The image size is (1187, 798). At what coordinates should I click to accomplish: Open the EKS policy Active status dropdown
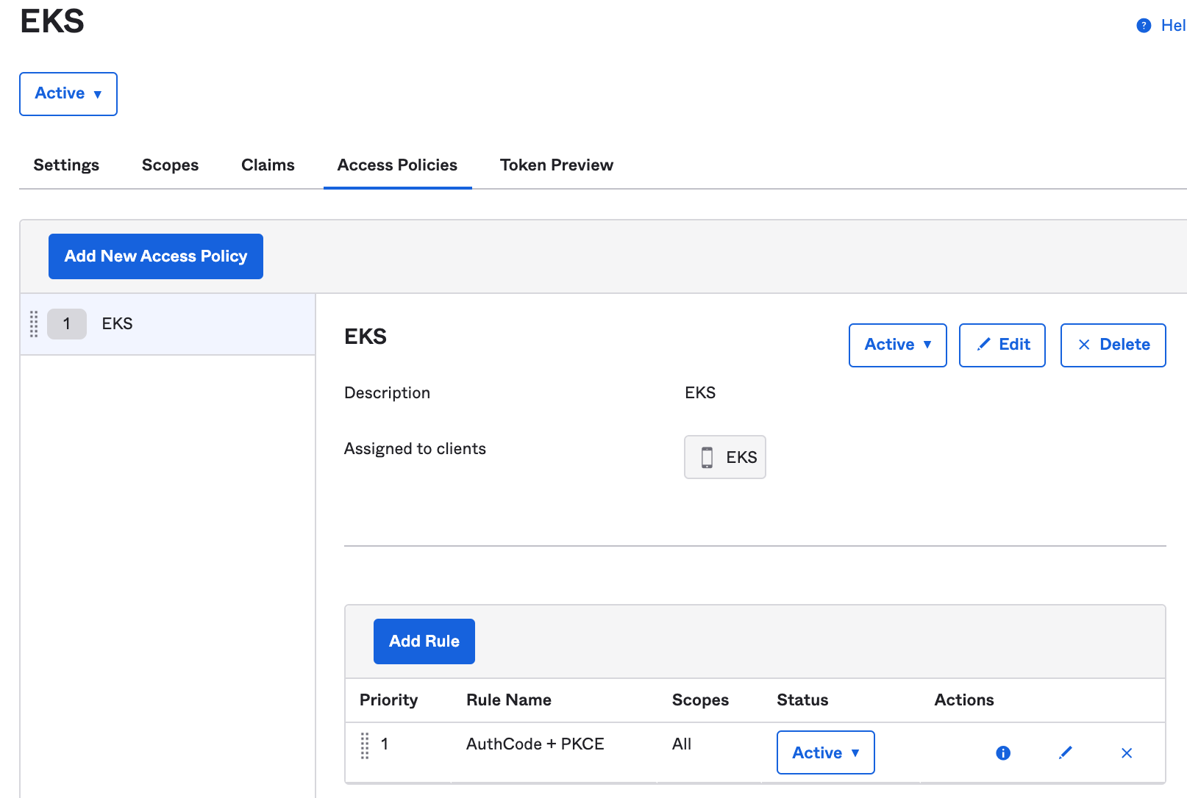pyautogui.click(x=897, y=345)
